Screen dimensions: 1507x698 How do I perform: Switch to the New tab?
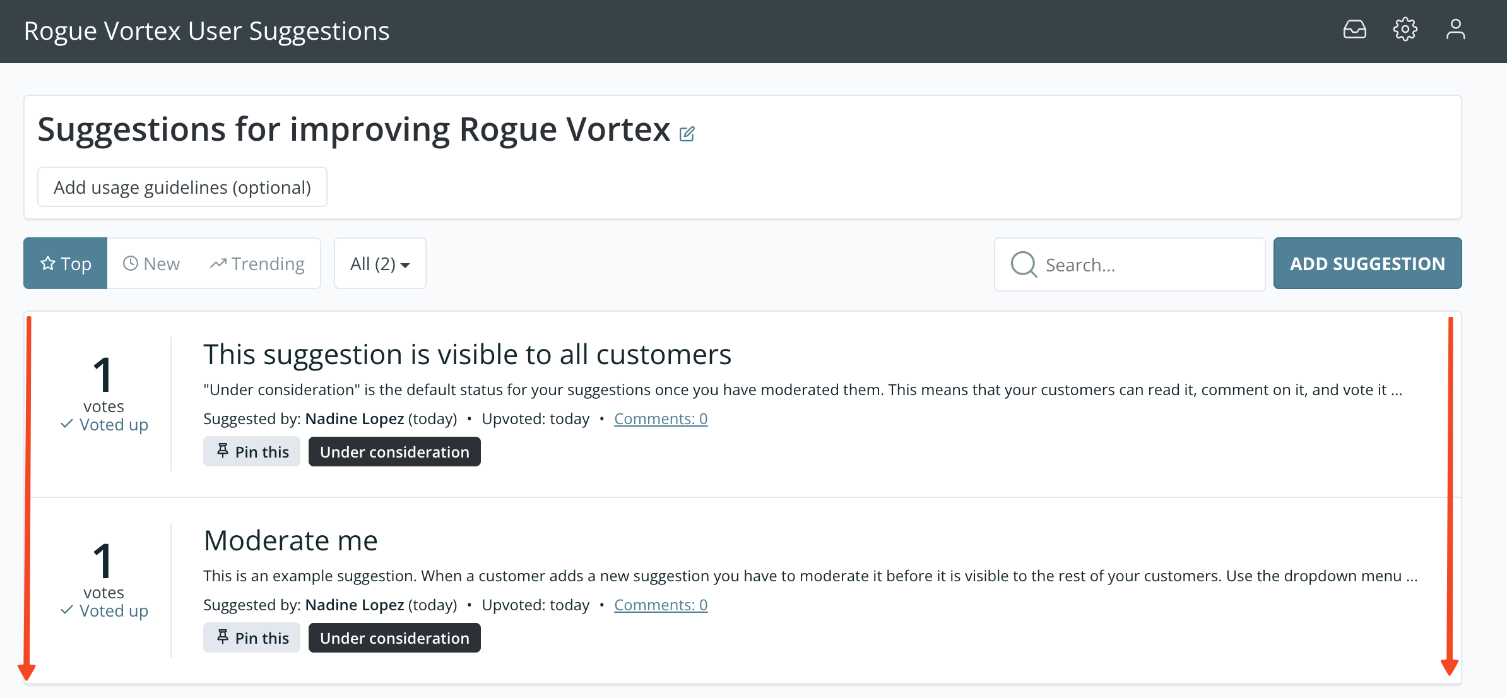[x=151, y=264]
